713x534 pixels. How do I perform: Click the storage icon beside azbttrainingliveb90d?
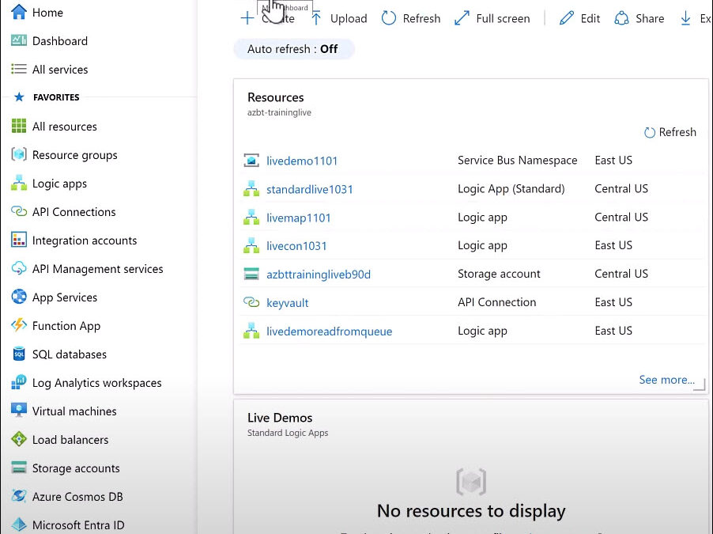pos(251,274)
